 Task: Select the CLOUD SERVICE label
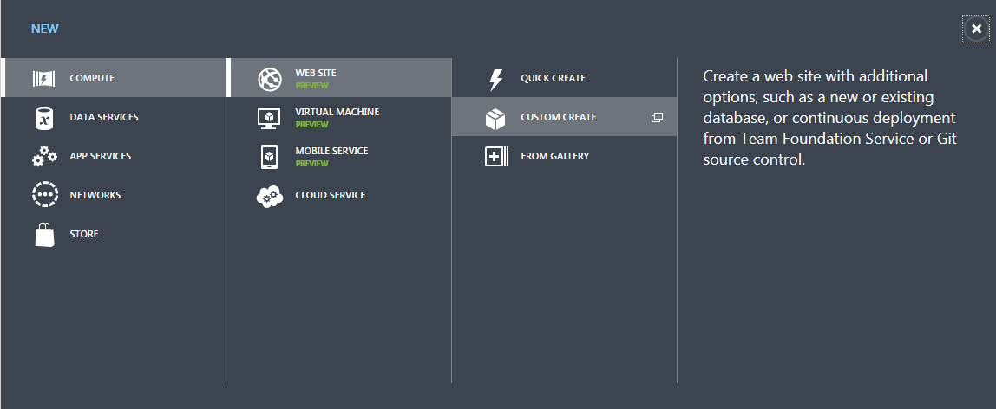tap(331, 195)
